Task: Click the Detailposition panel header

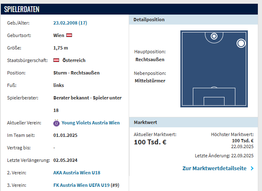Action: 149,20
